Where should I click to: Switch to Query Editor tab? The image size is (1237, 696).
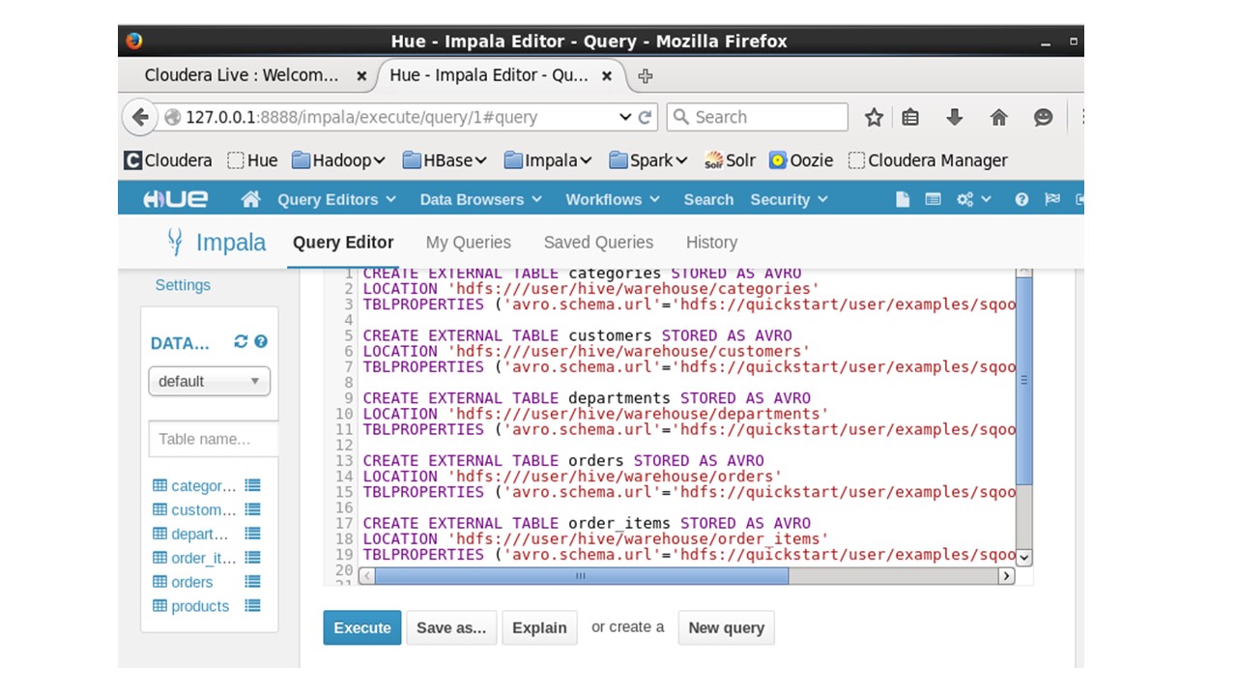pyautogui.click(x=343, y=243)
